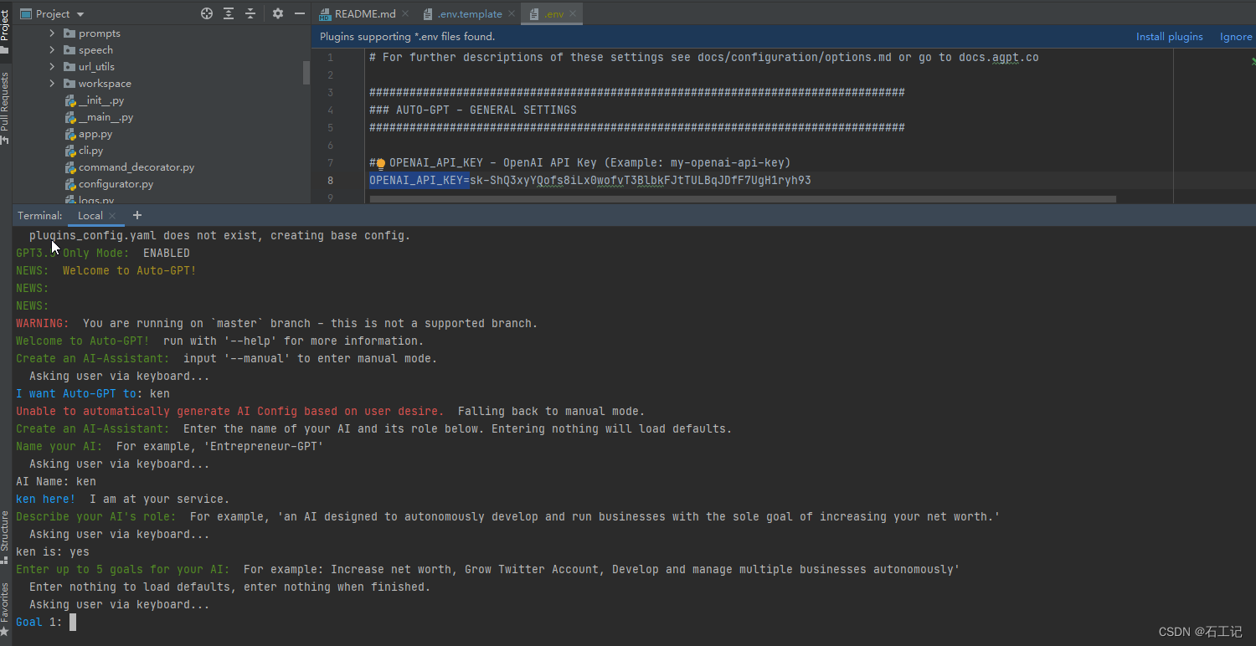This screenshot has width=1256, height=646.
Task: Click the 'ken is: yes' terminal line
Action: point(53,551)
